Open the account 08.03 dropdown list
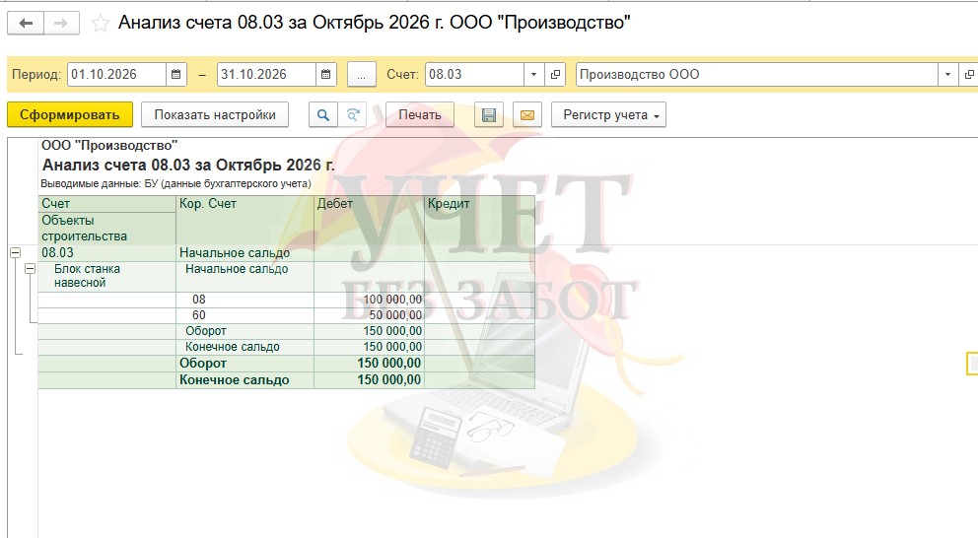Screen dimensions: 978x538 point(533,74)
